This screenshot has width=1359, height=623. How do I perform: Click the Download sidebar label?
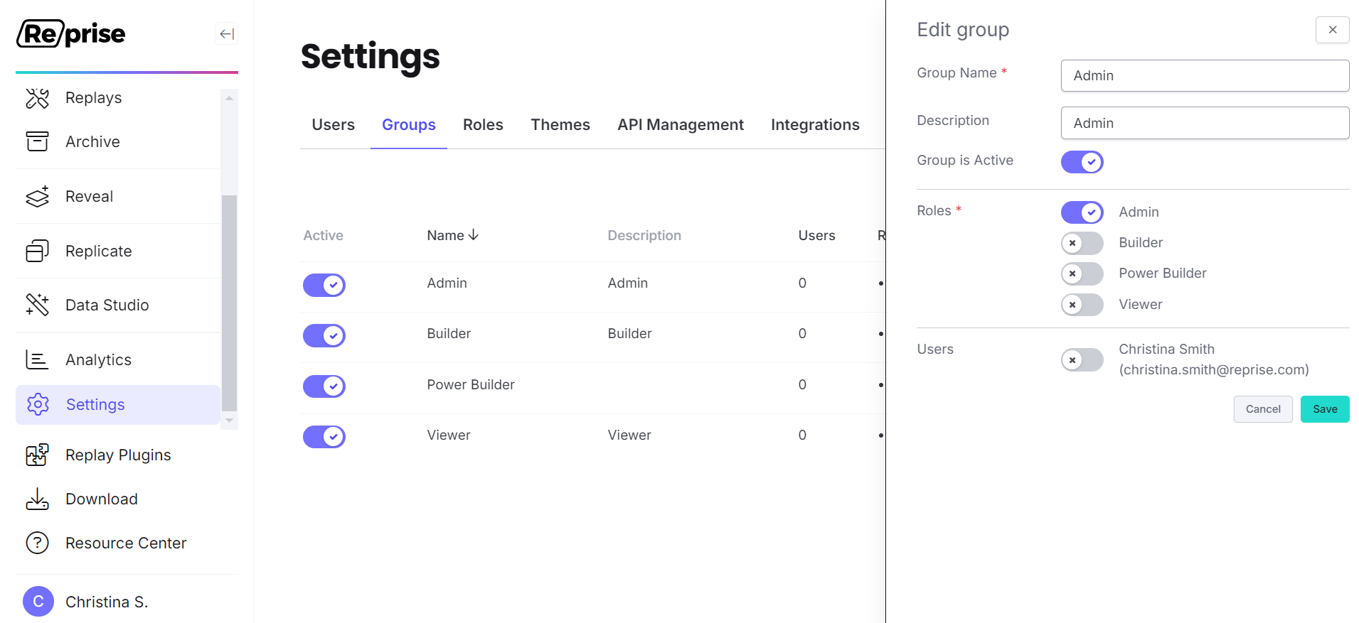click(x=102, y=499)
